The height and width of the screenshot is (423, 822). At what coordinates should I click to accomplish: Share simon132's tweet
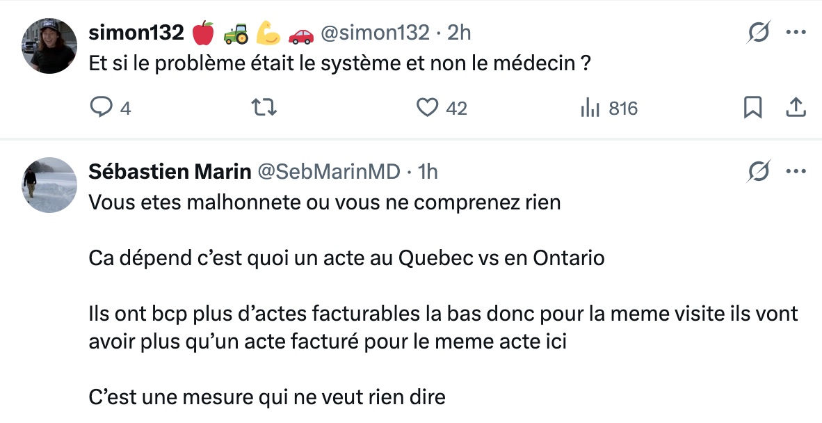pyautogui.click(x=796, y=108)
